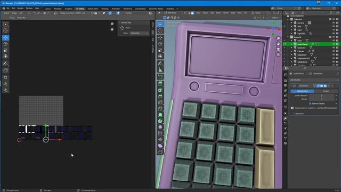The image size is (341, 192).
Task: Select the Rip Region tool in UV editor
Action: (6, 70)
